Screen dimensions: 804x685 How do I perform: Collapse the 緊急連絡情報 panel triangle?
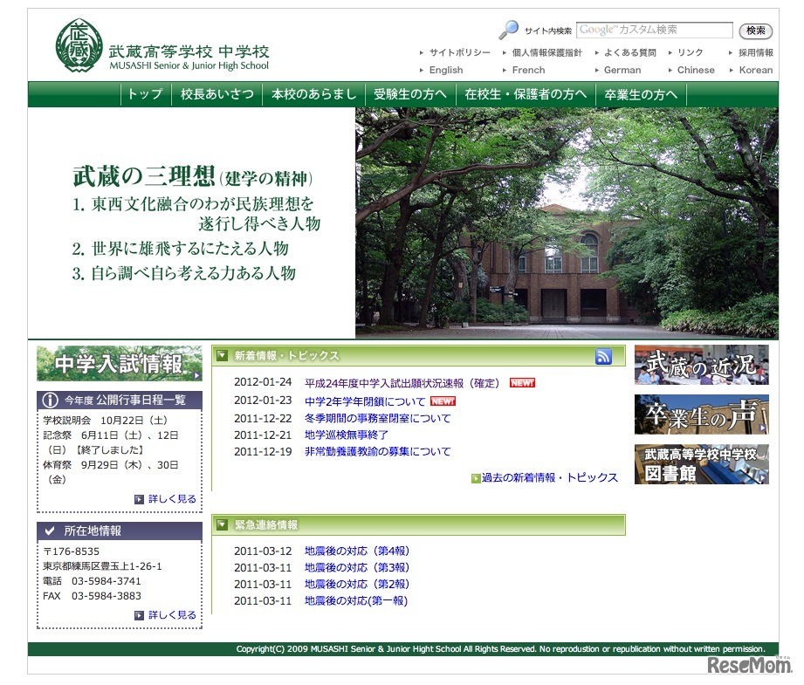click(x=222, y=524)
